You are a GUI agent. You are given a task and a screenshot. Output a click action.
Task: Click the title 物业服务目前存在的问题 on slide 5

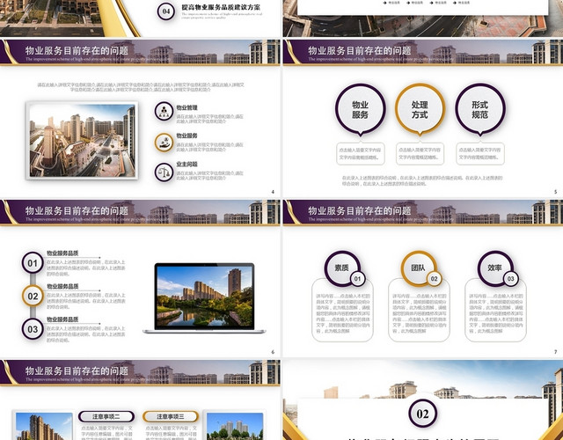pos(360,50)
